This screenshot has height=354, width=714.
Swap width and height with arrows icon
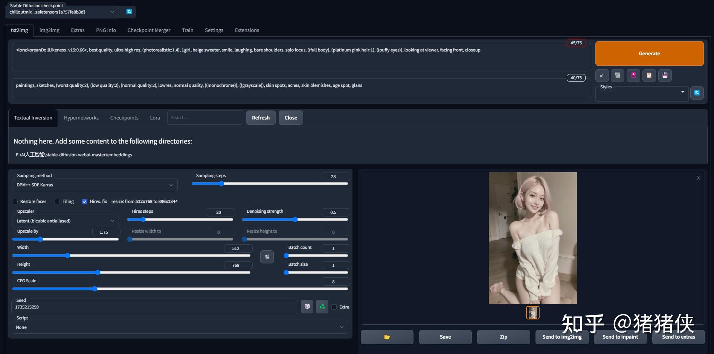pyautogui.click(x=267, y=257)
